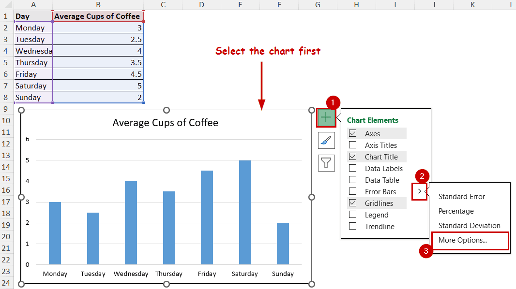Select column B header

pyautogui.click(x=98, y=5)
